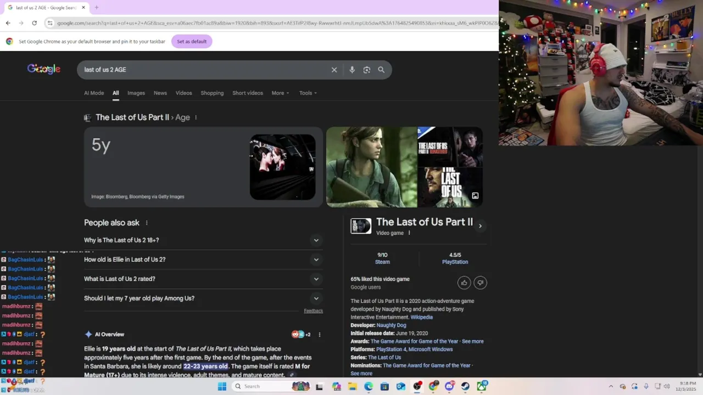Screen dimensions: 703x395
Task: Click the Set as default button
Action: [192, 42]
